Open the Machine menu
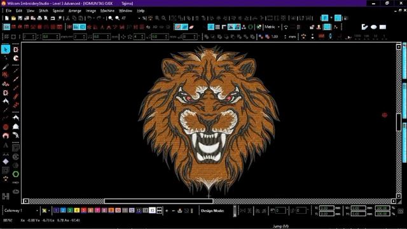This screenshot has width=407, height=229. [x=107, y=11]
